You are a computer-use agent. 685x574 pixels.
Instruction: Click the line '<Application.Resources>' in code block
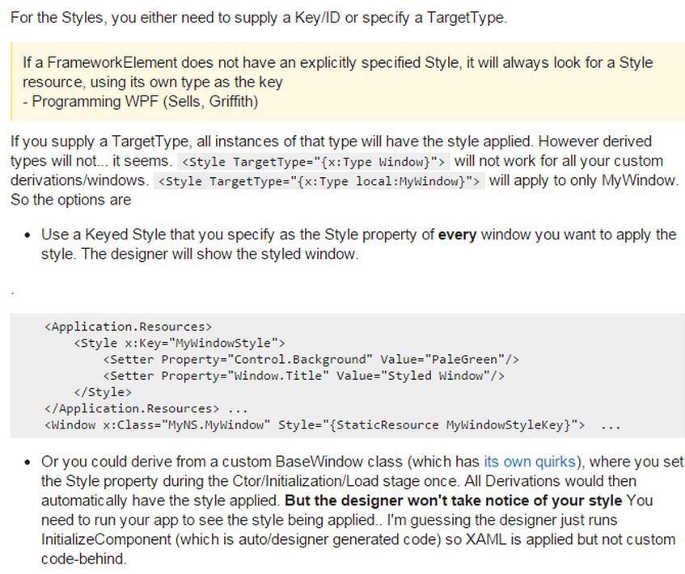click(x=128, y=327)
